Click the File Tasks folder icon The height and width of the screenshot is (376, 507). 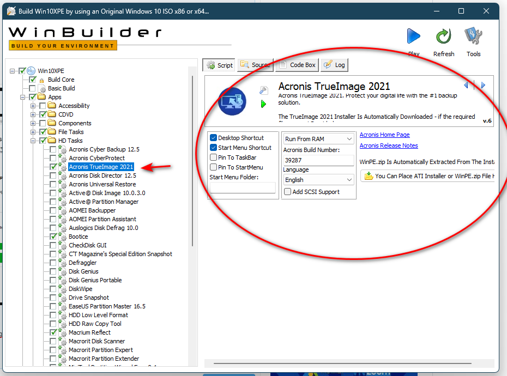coord(52,131)
